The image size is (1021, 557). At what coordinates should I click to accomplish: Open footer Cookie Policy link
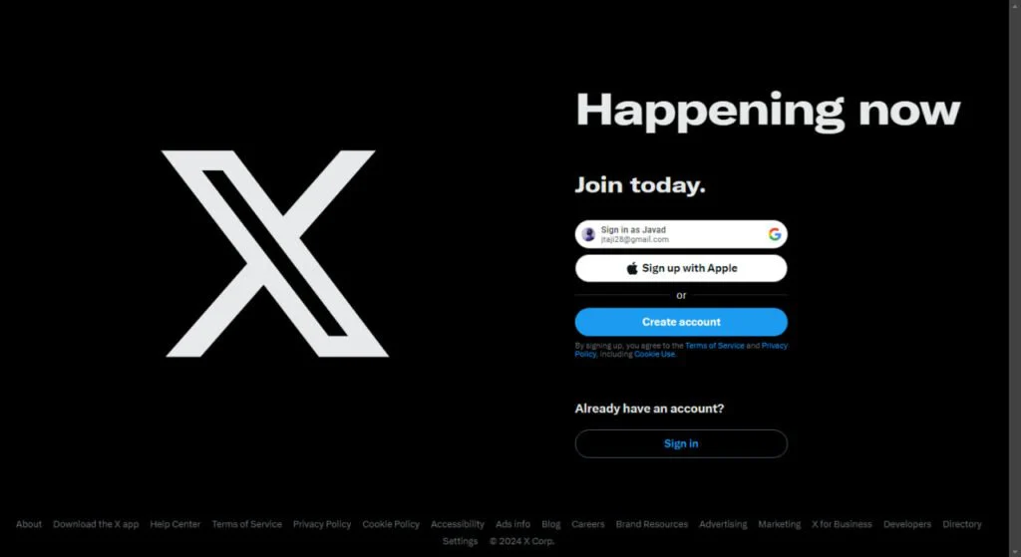point(391,524)
